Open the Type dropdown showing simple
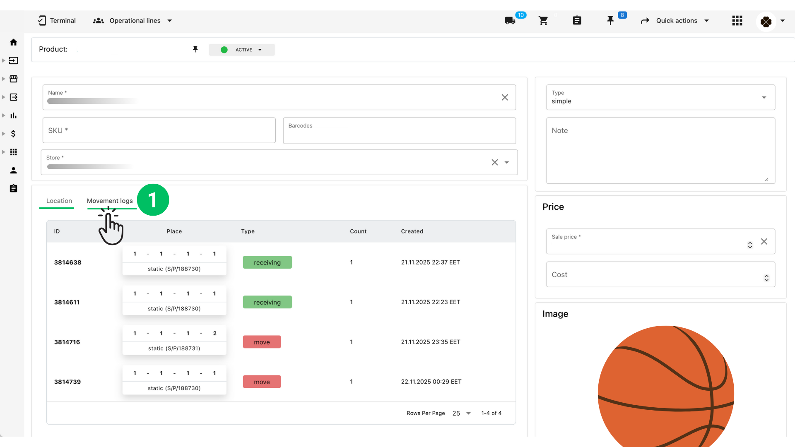 (764, 97)
